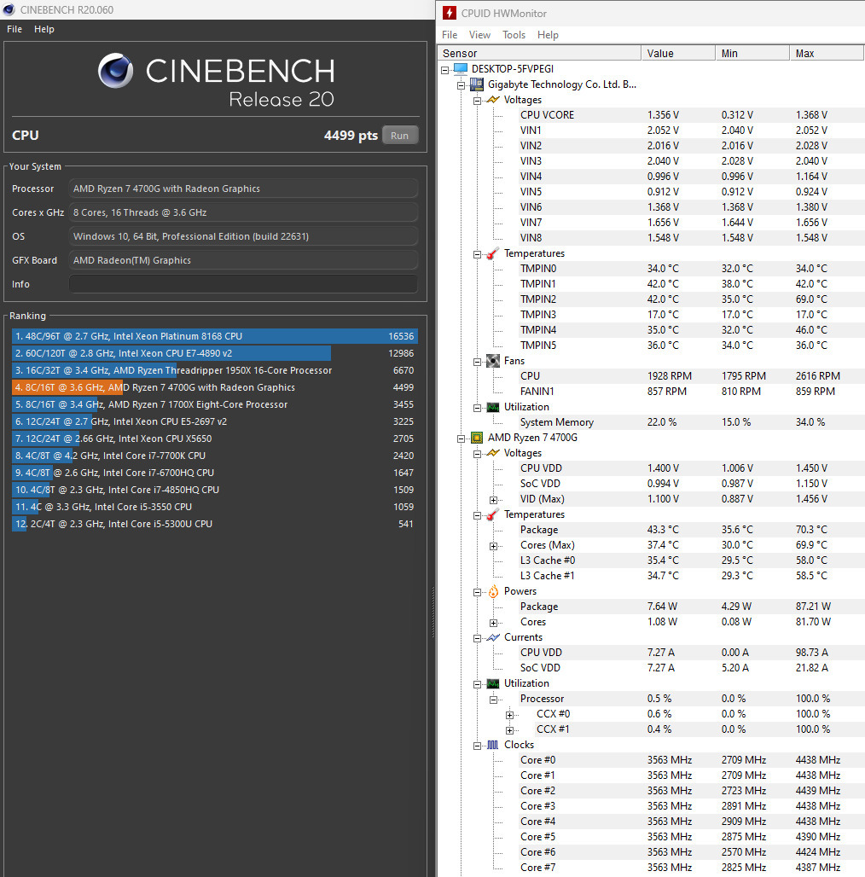Click the Sensor column header
865x877 pixels.
point(539,53)
